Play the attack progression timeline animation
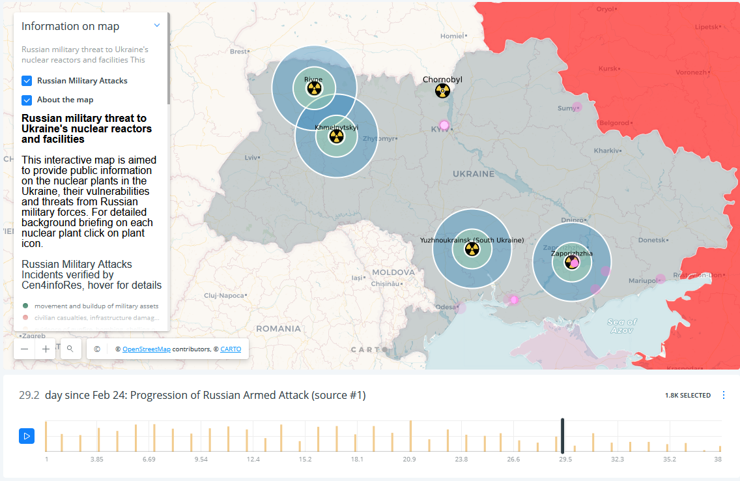Image resolution: width=740 pixels, height=481 pixels. [x=27, y=436]
